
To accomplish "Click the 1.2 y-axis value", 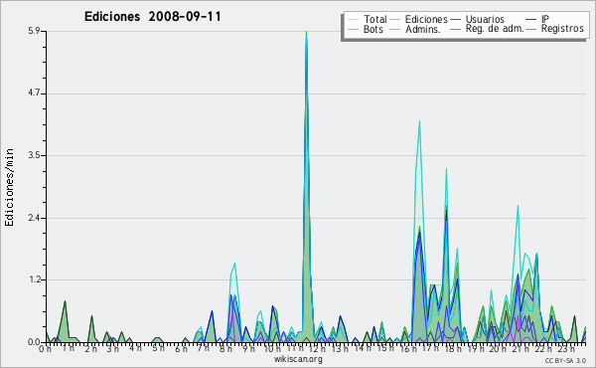I will pos(34,279).
